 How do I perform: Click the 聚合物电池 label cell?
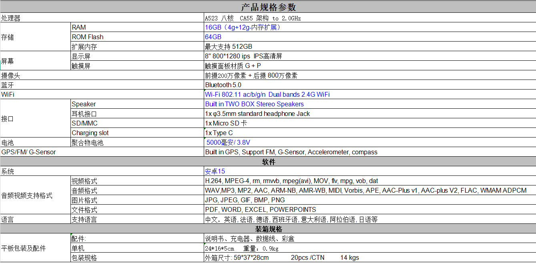click(x=137, y=143)
